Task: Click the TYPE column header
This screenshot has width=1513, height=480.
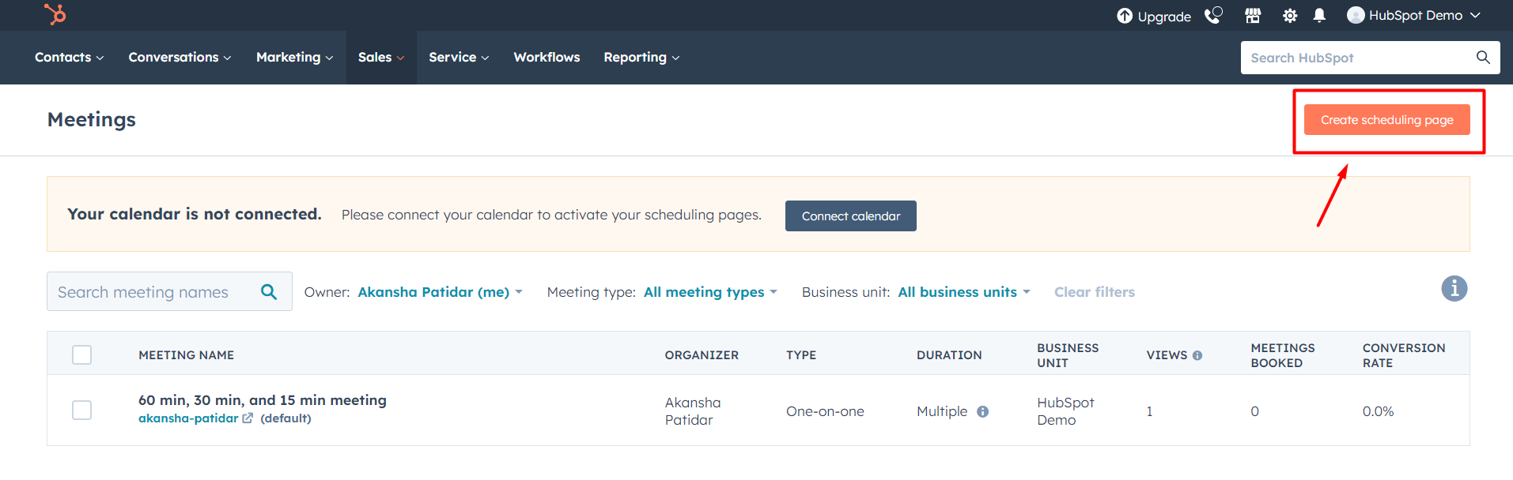Action: pos(801,355)
